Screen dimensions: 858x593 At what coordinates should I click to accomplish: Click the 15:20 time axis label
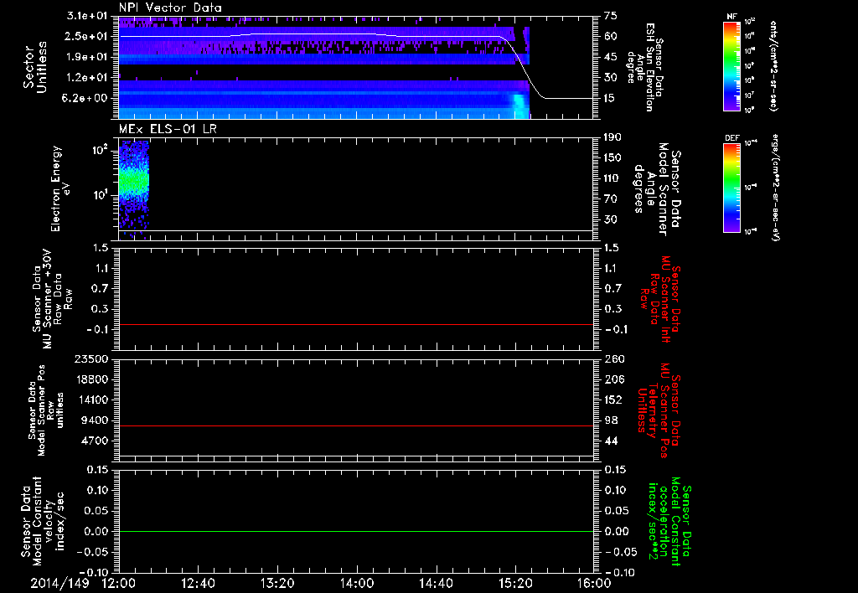click(515, 583)
